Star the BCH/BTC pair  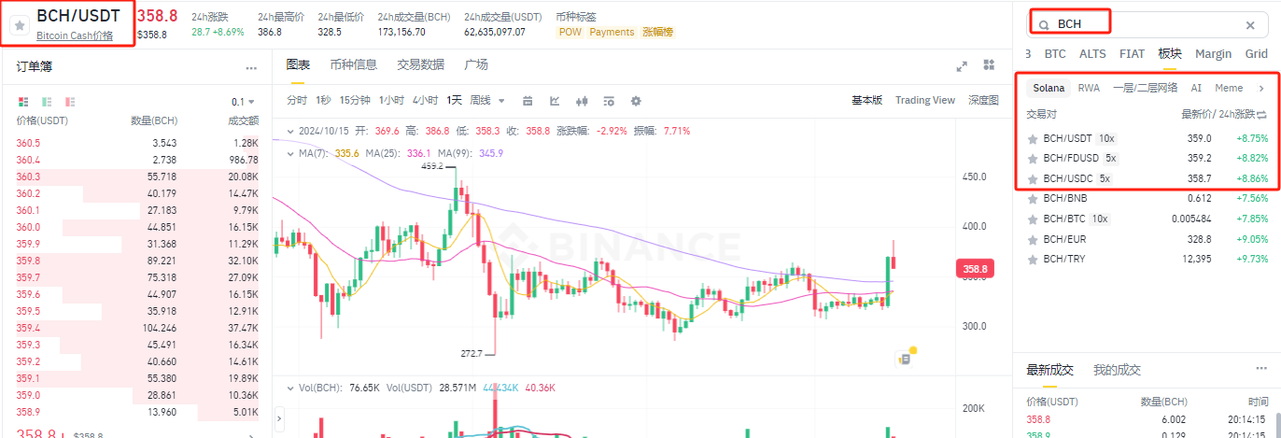[1033, 219]
